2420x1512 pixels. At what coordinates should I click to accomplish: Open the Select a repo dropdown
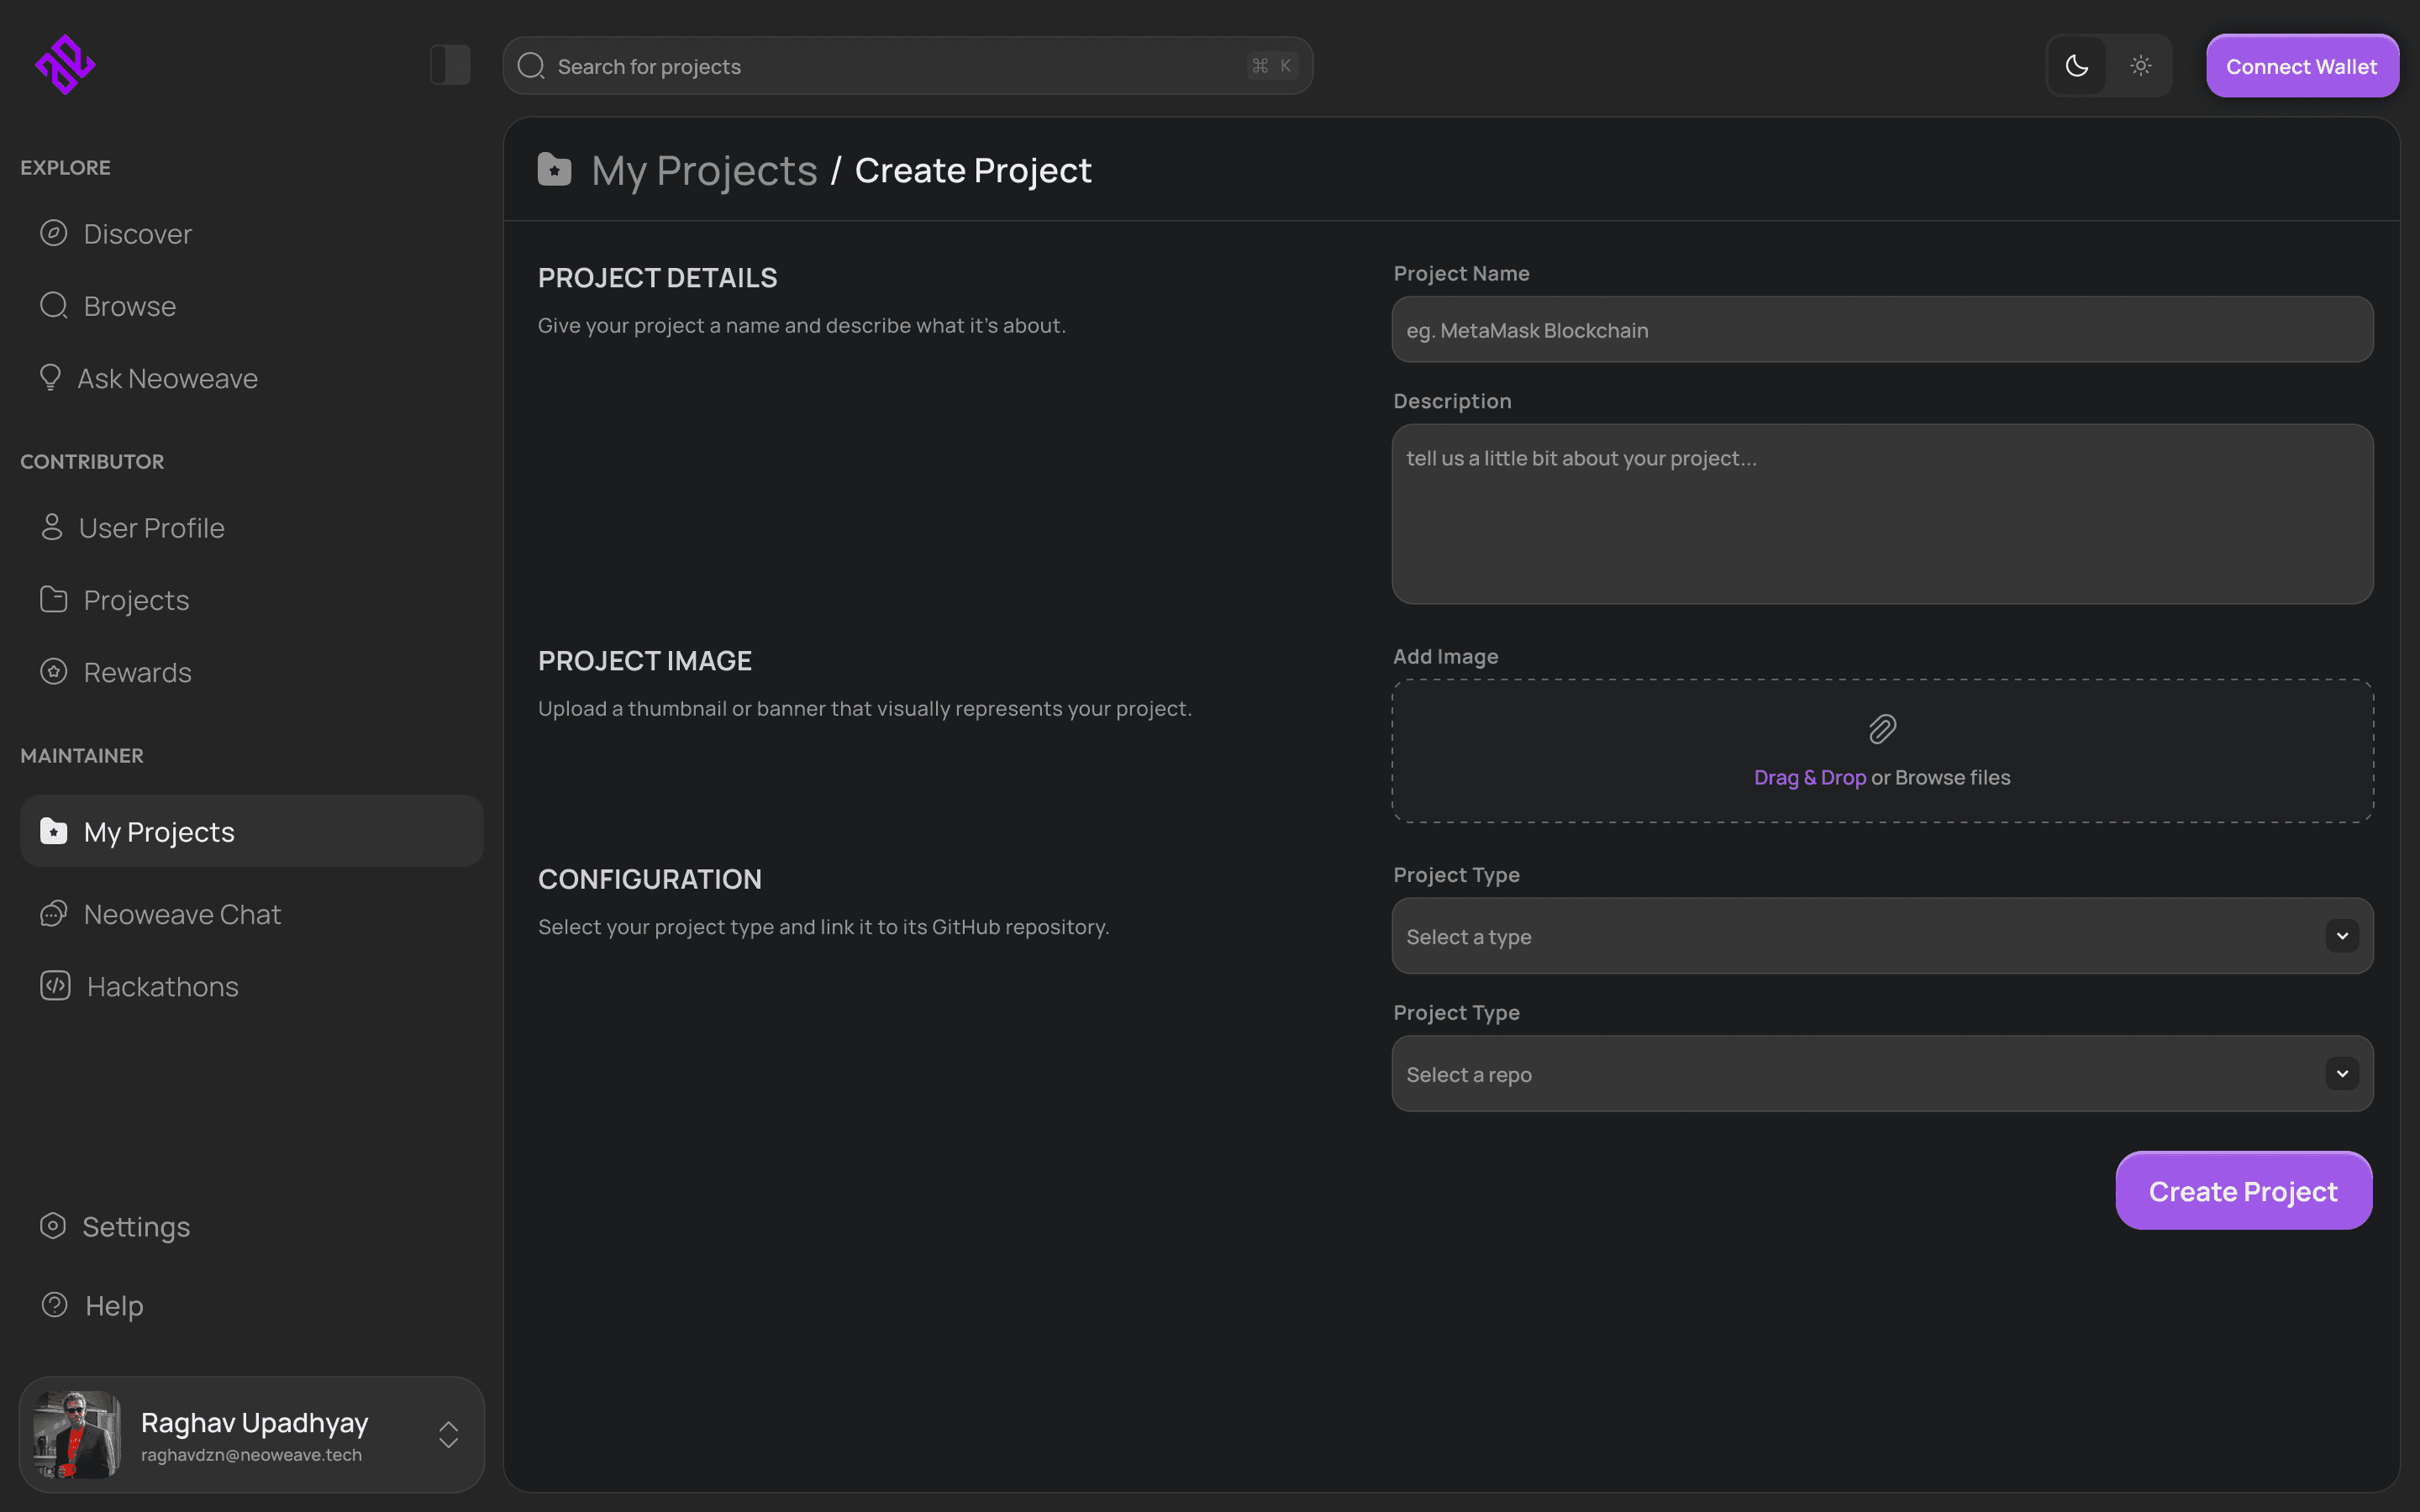[x=1882, y=1074]
